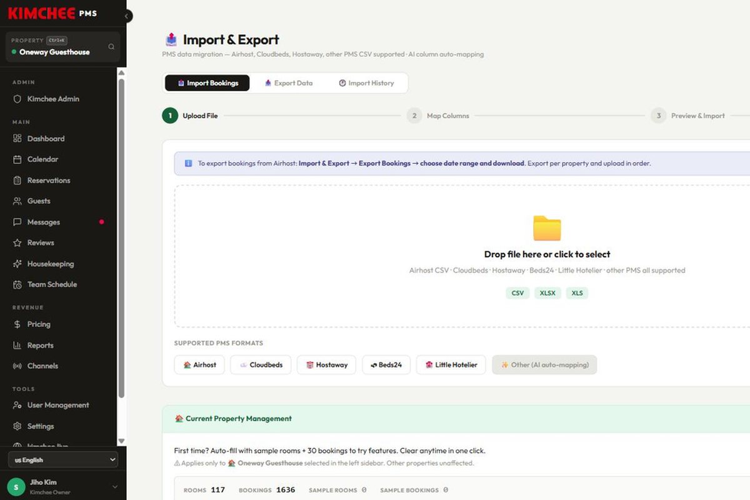This screenshot has width=750, height=500.
Task: Click the Ctrl+K shortcut badge
Action: (57, 40)
